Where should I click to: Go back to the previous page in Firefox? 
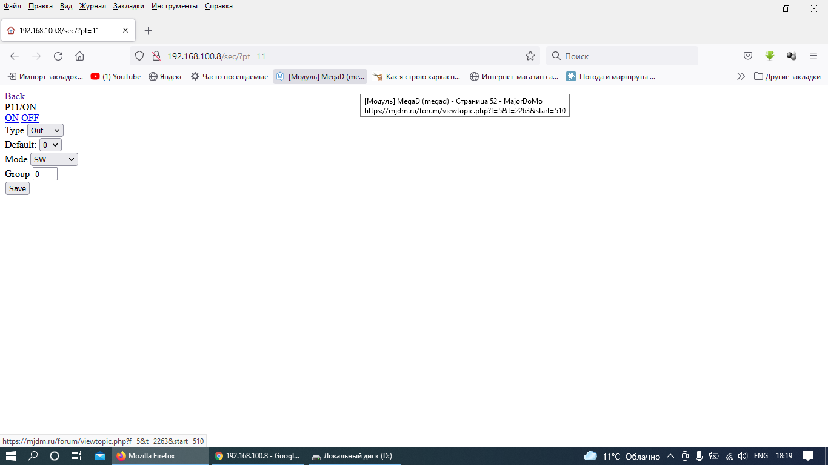[x=15, y=56]
